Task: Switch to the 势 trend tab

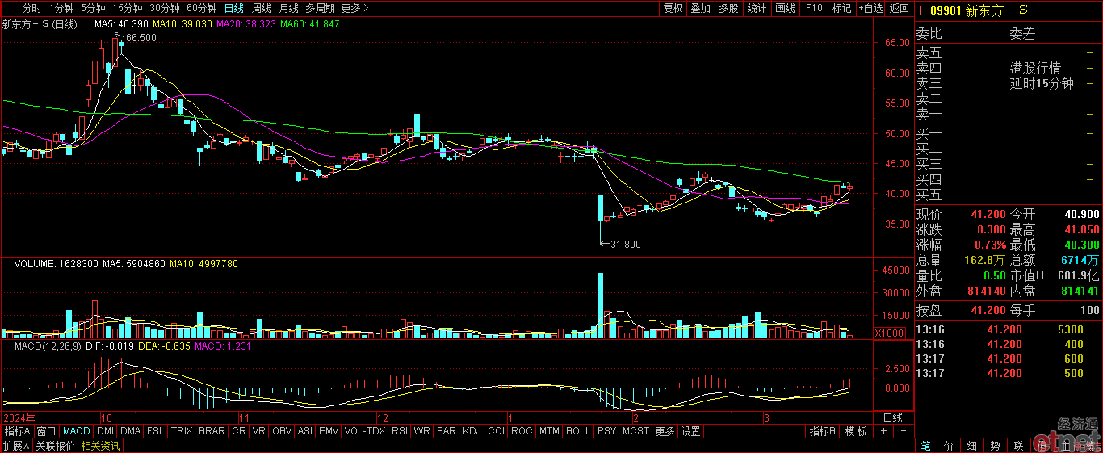Action: [x=996, y=446]
